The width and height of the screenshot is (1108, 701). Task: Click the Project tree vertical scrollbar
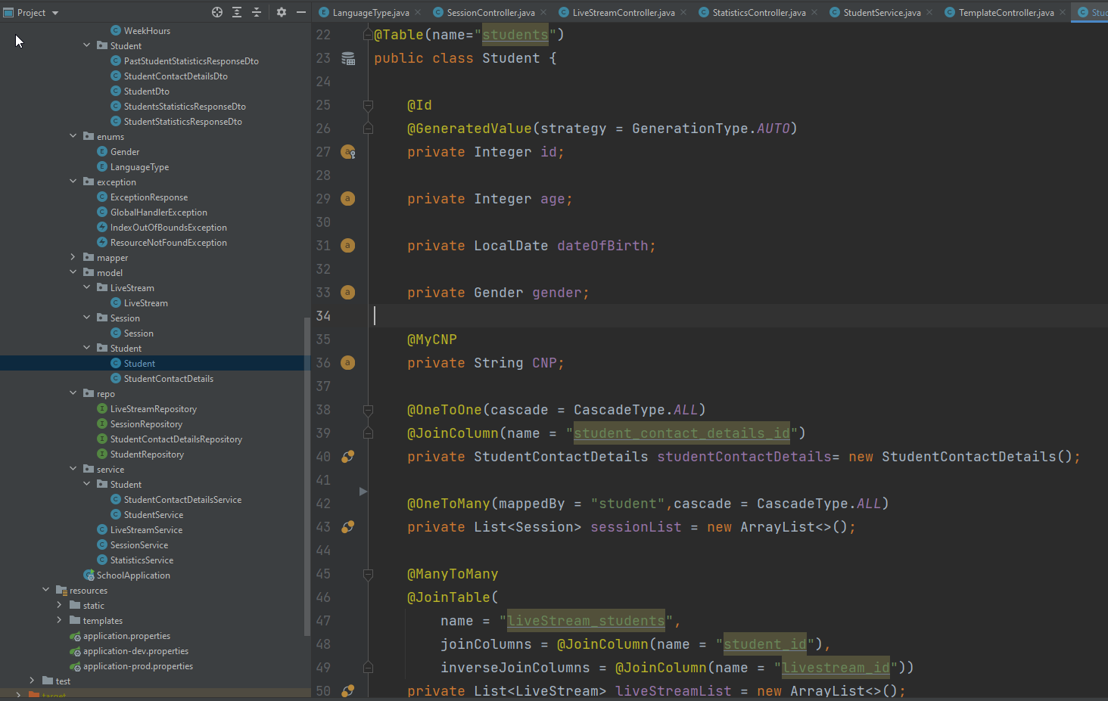(x=307, y=476)
